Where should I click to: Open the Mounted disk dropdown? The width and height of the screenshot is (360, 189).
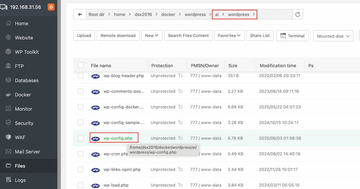[333, 36]
